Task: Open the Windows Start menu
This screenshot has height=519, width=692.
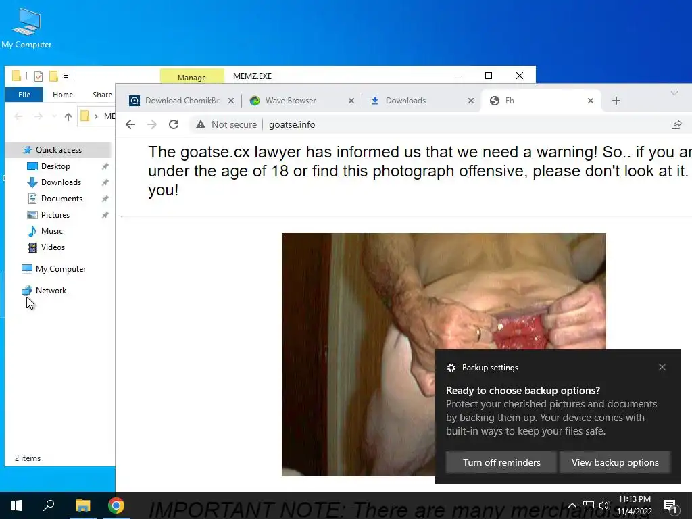Action: [16, 505]
